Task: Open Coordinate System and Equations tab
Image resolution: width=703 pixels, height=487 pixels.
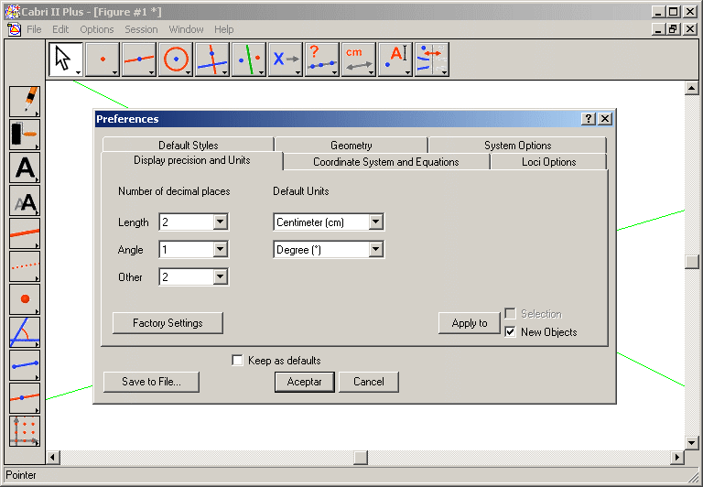Action: [386, 162]
